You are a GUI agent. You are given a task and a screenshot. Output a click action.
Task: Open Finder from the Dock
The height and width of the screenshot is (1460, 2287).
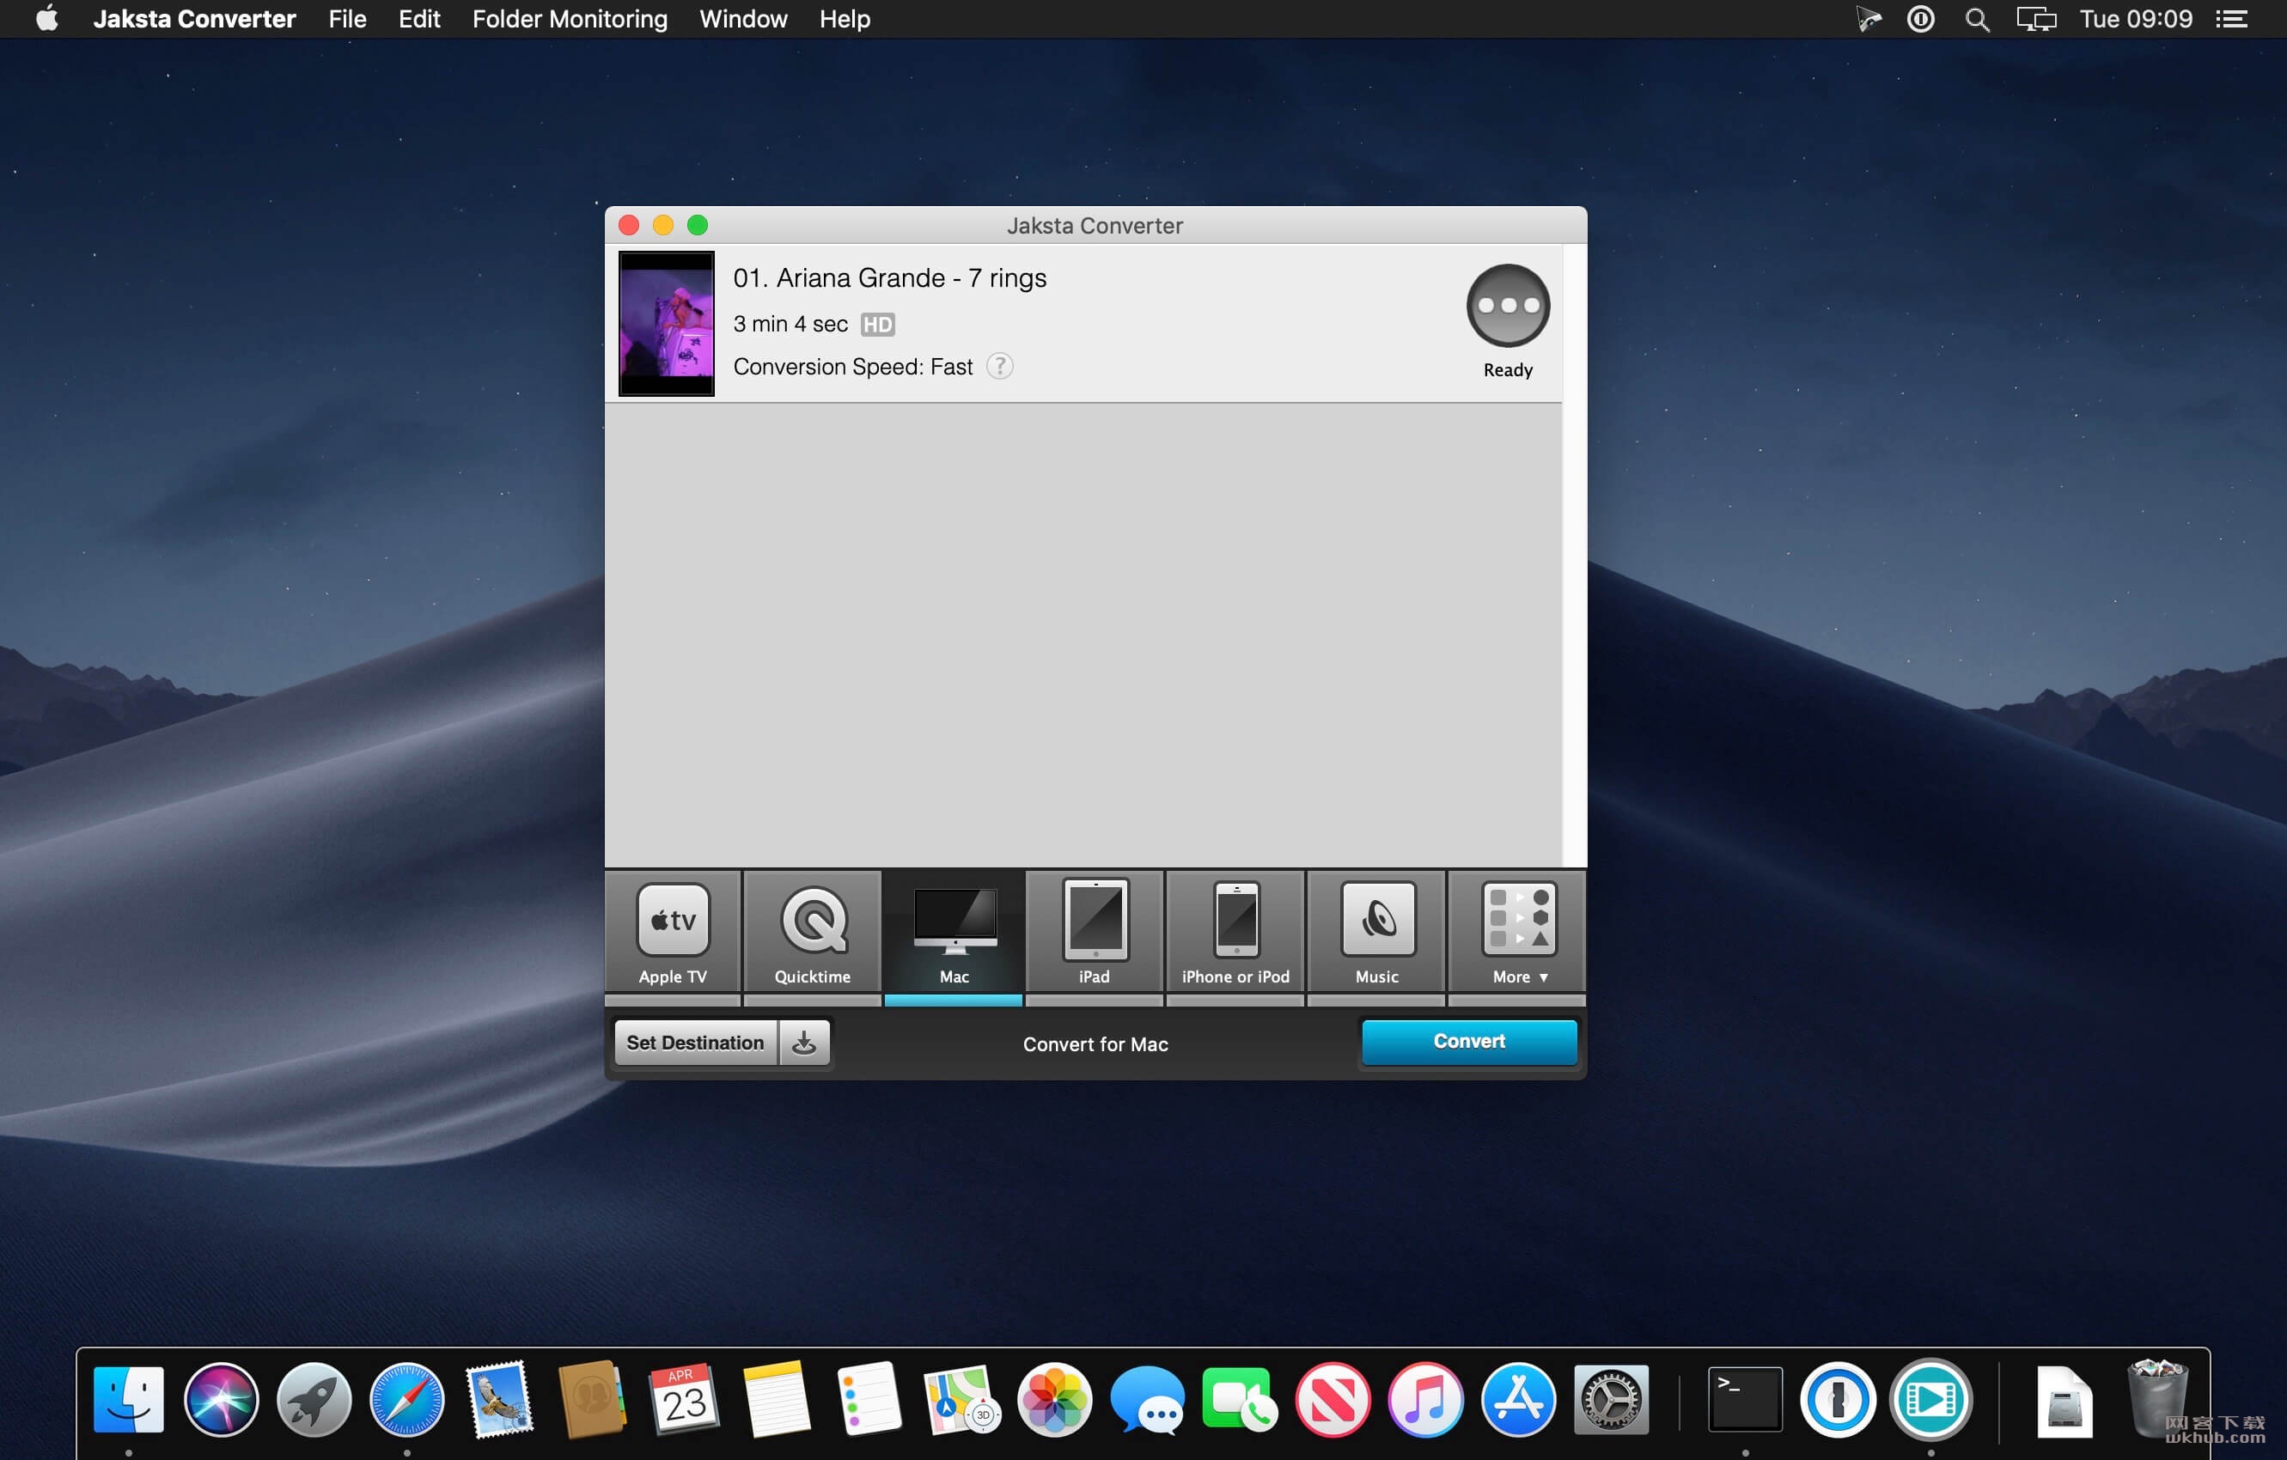[x=128, y=1398]
